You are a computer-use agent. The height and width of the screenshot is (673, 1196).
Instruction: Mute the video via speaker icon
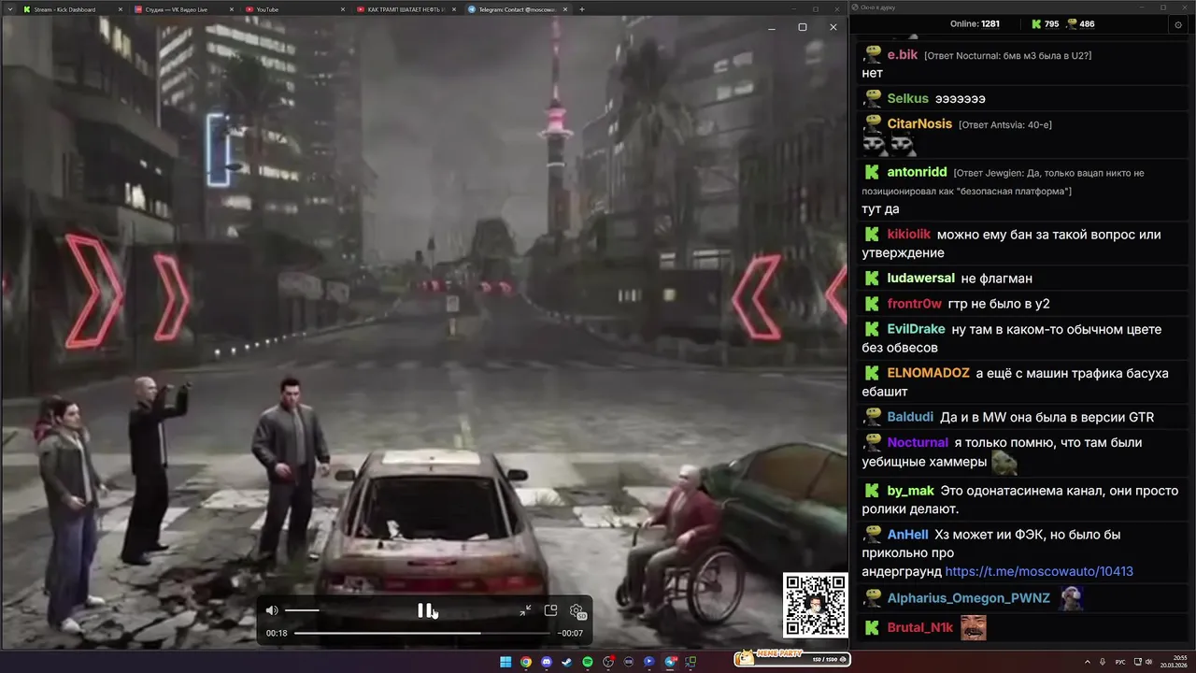[x=272, y=610]
